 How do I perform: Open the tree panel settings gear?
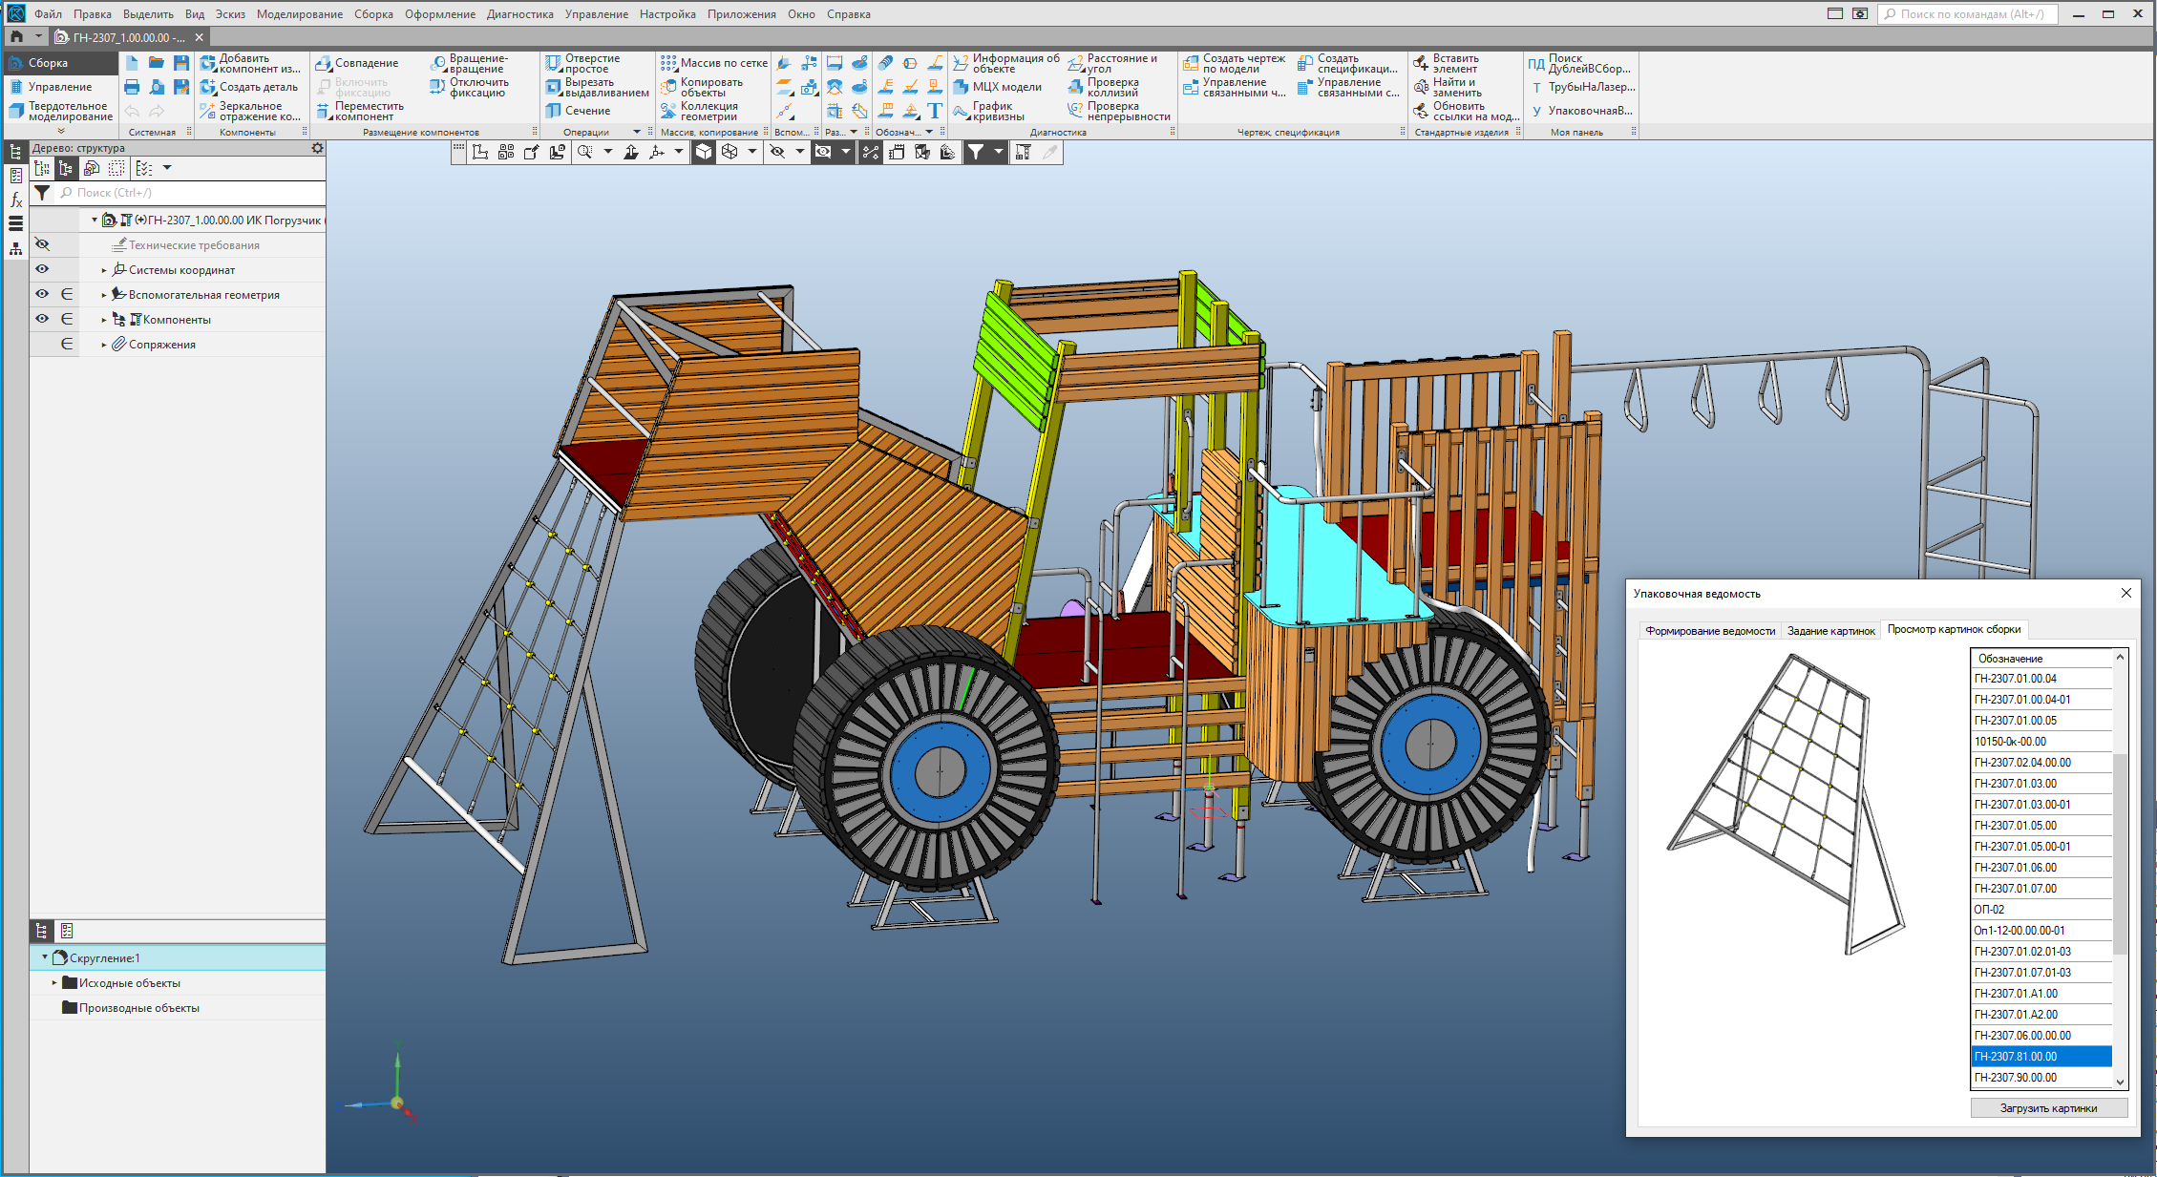pos(318,148)
